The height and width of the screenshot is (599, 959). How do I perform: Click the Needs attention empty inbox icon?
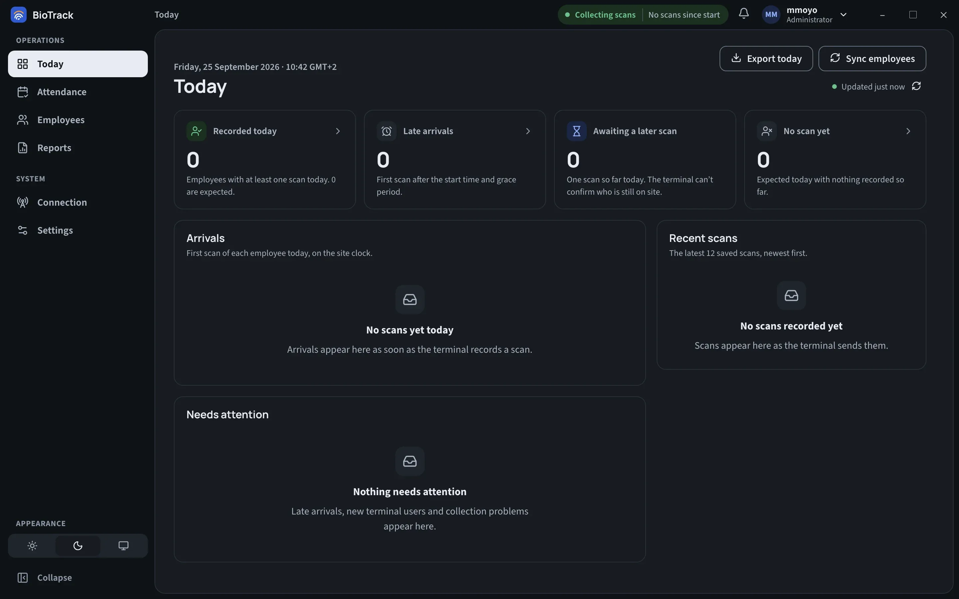(410, 461)
